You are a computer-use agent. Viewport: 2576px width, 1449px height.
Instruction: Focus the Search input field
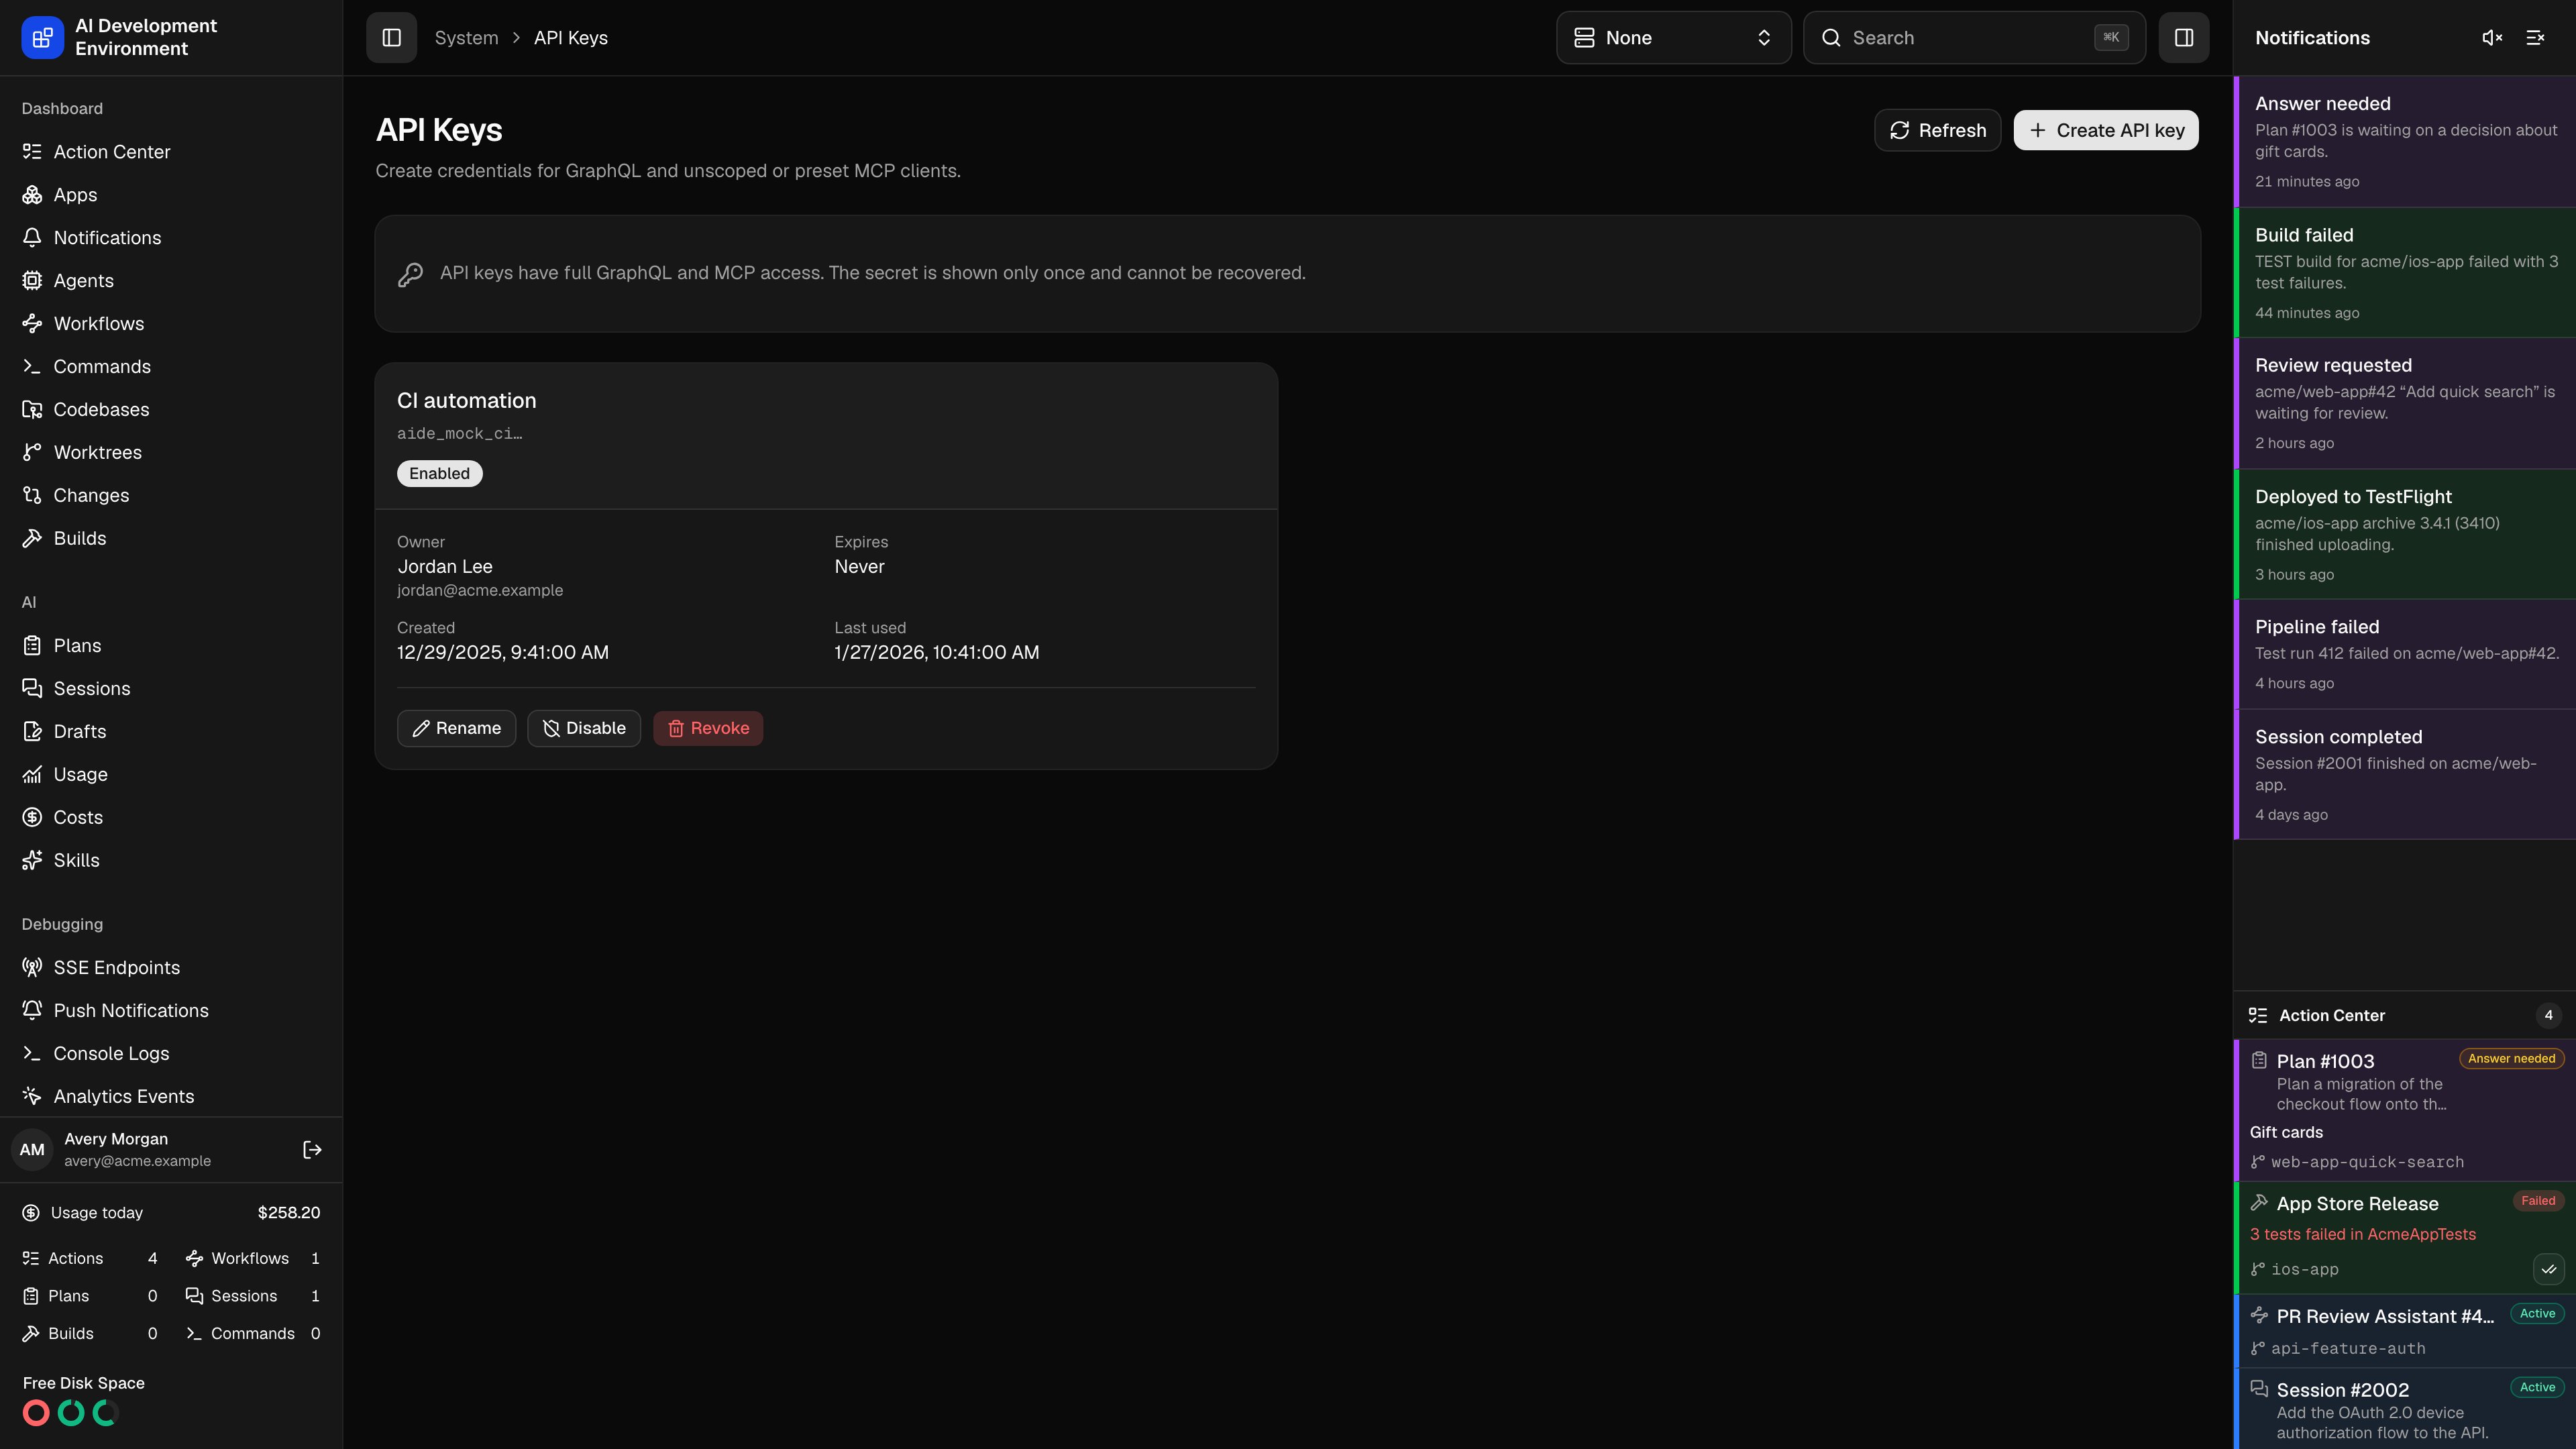point(1974,38)
